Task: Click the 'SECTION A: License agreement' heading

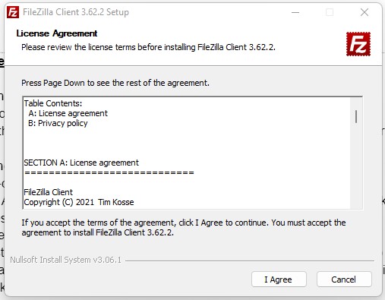Action: tap(81, 163)
